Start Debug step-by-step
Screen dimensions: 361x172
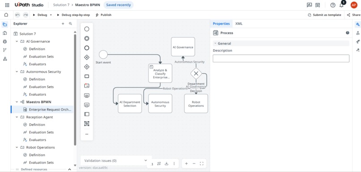(73, 15)
